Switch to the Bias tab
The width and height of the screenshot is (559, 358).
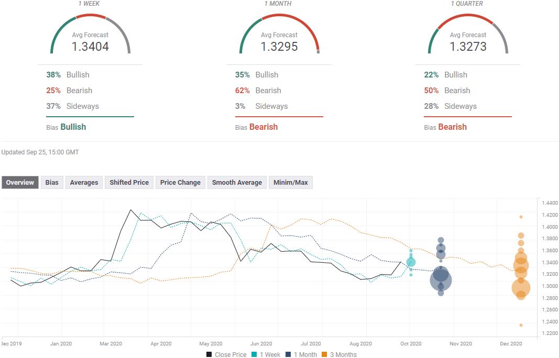click(x=52, y=182)
